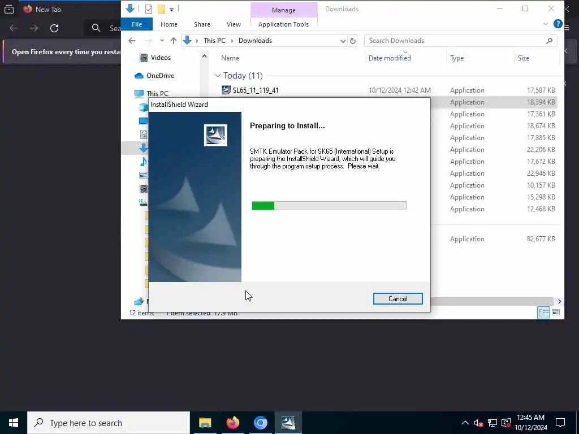
Task: Select the New Tab tab in Firefox
Action: tap(48, 10)
